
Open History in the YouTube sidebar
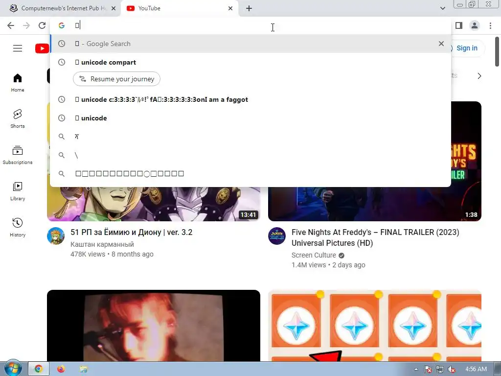pyautogui.click(x=18, y=227)
